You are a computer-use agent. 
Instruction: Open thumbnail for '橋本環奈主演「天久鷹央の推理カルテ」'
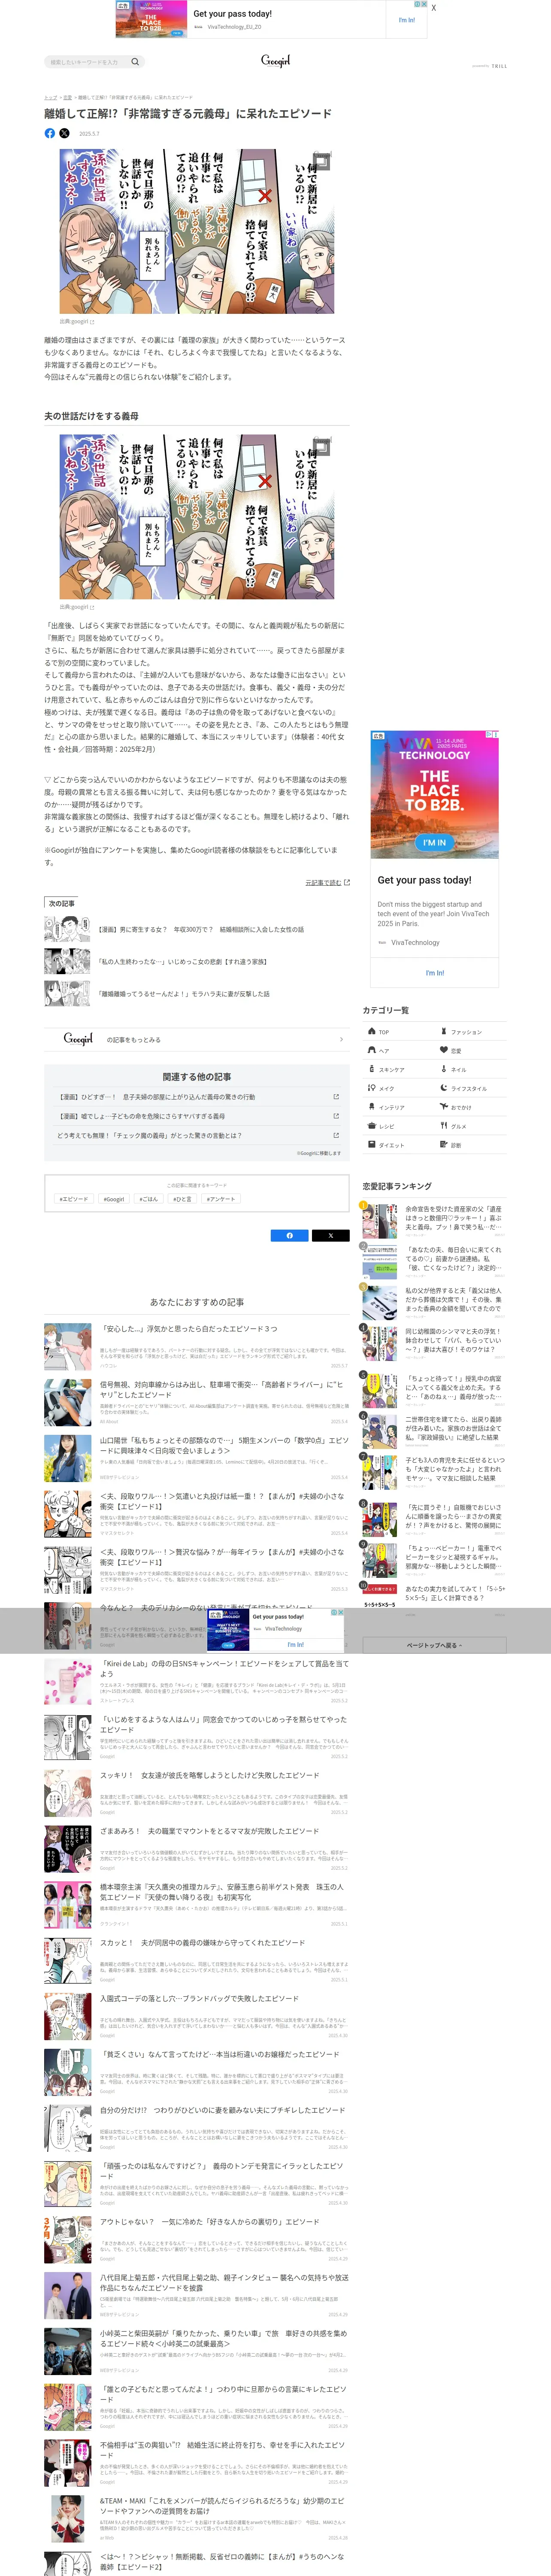(68, 1904)
